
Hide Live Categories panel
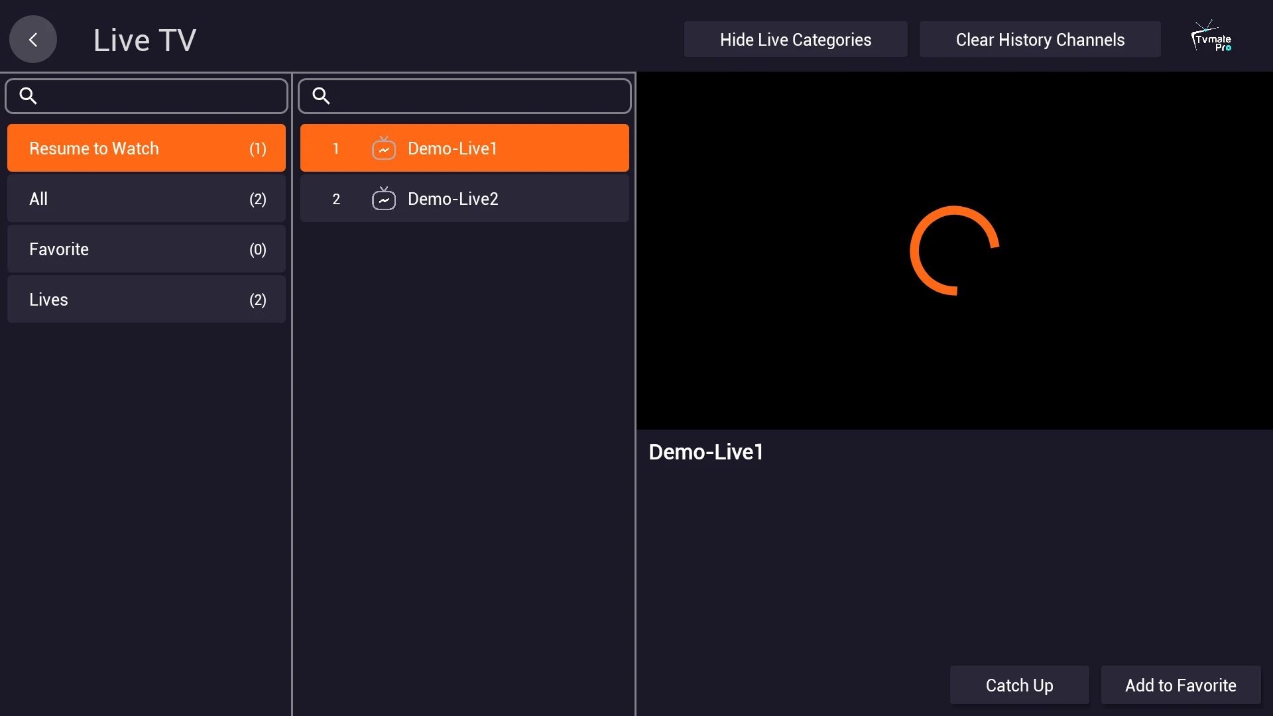(x=796, y=40)
